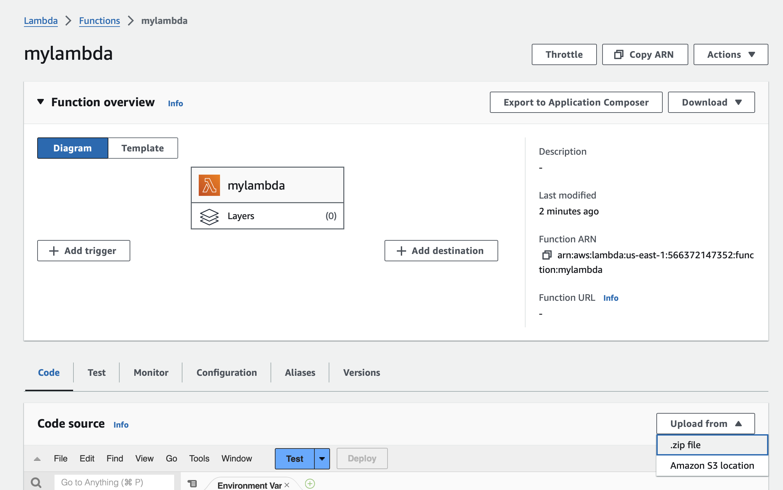This screenshot has height=490, width=783.
Task: Open the Versions tab
Action: point(362,372)
